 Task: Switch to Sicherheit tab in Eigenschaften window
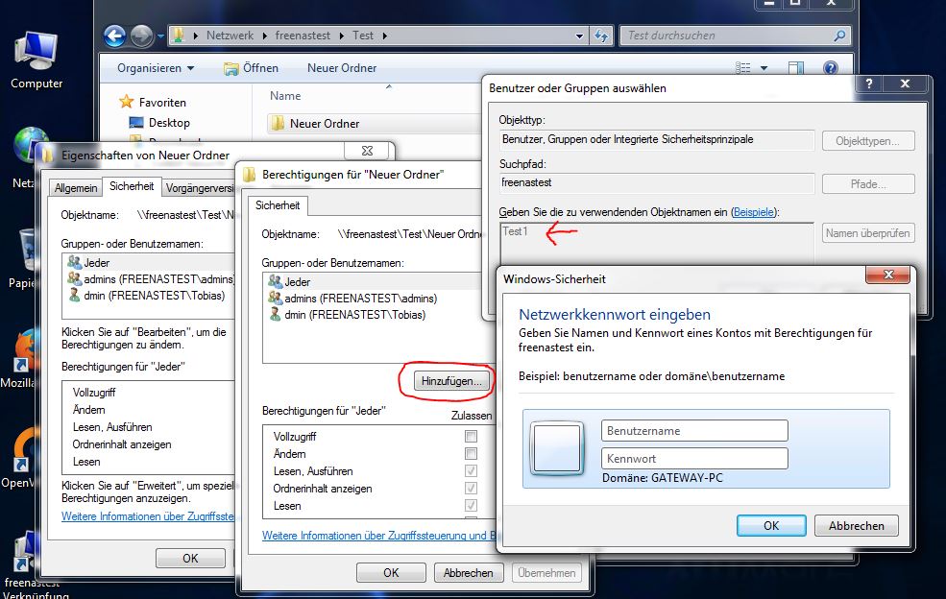tap(132, 186)
